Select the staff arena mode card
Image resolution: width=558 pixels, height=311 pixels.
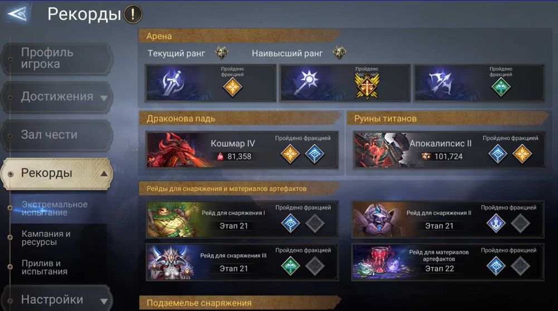pos(345,83)
